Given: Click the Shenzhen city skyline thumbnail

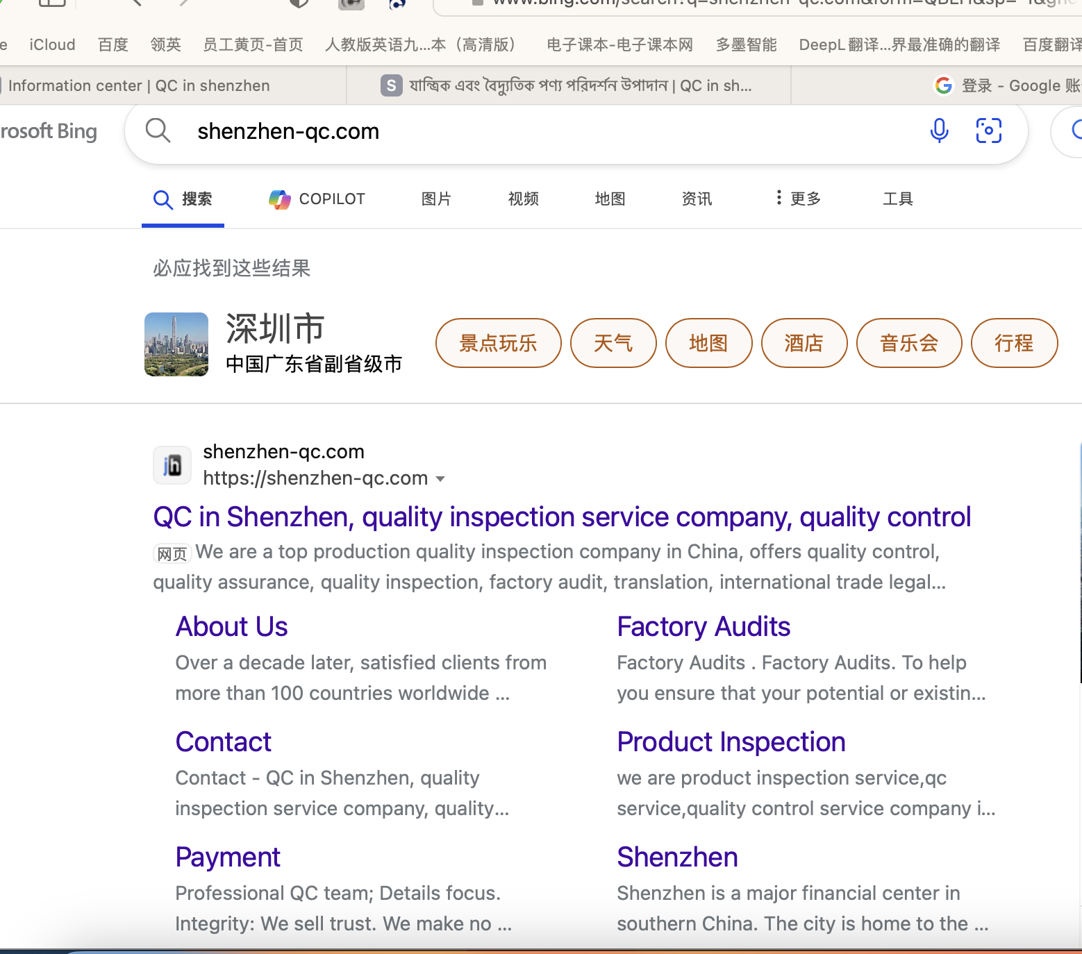Looking at the screenshot, I should click(x=176, y=344).
